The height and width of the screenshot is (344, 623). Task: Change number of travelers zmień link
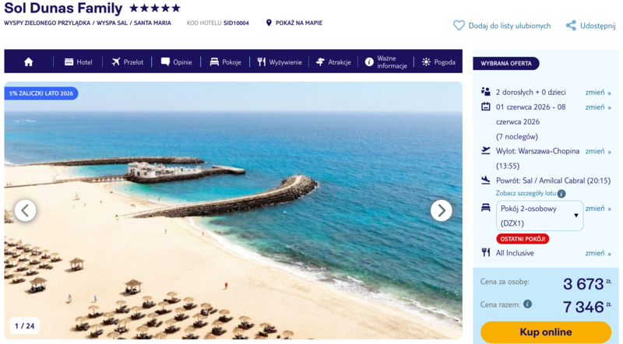coord(598,93)
